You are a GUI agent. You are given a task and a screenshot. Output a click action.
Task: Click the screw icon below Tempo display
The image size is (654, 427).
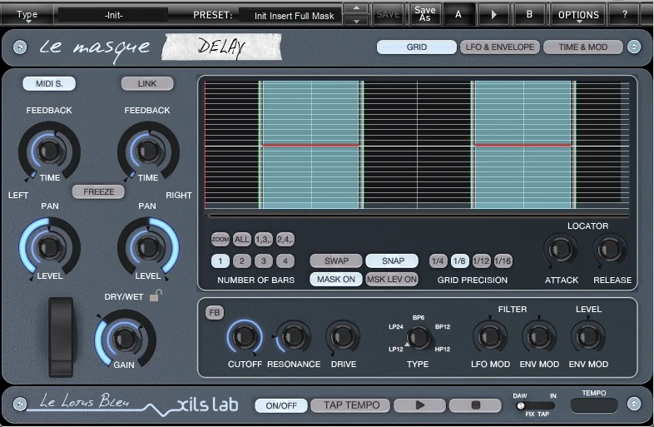coord(634,404)
